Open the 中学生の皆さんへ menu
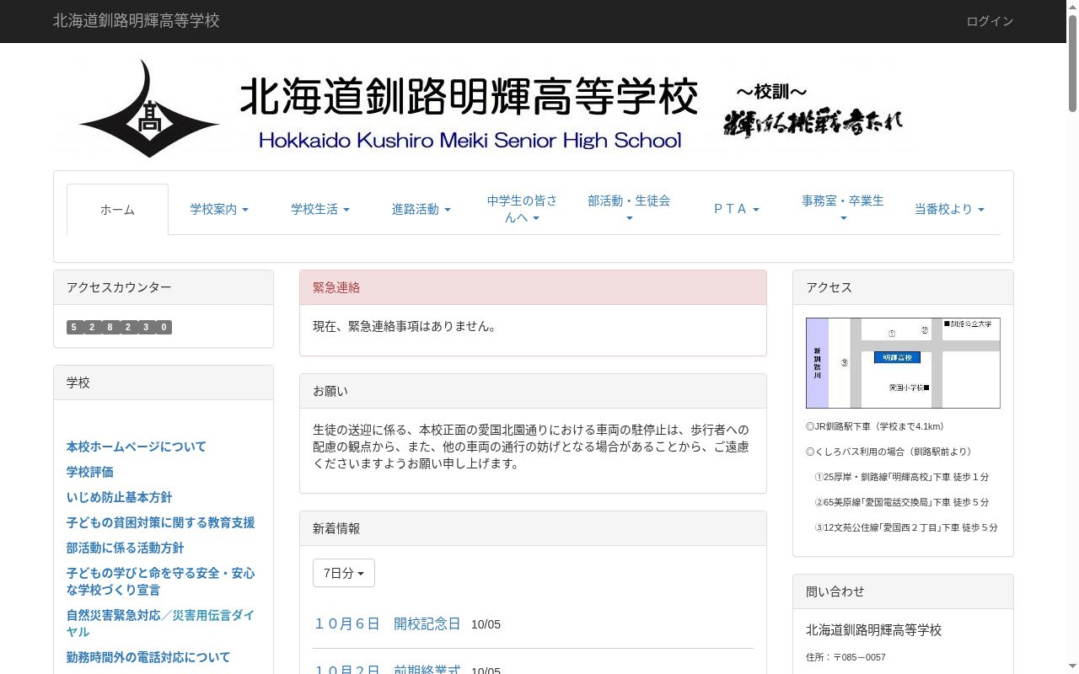1079x674 pixels. coord(523,209)
